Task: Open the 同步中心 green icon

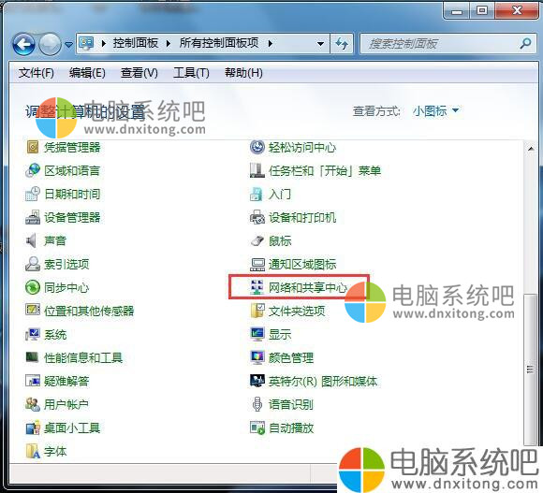Action: coord(33,287)
